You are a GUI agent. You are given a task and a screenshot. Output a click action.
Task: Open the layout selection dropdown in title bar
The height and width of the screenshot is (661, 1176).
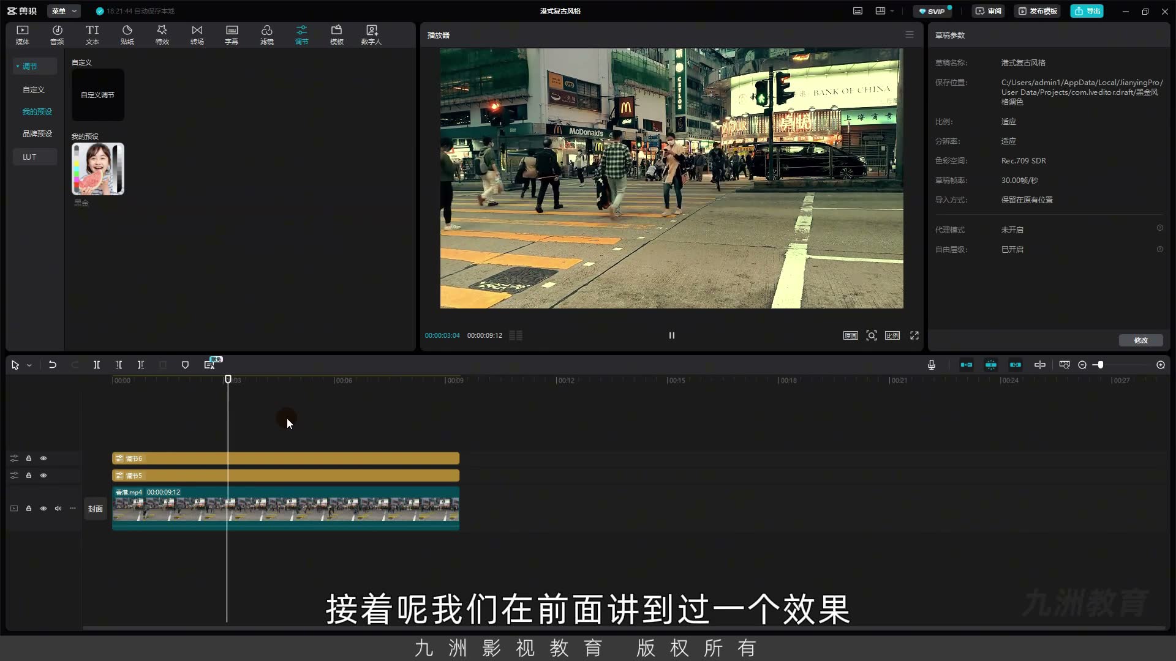[884, 11]
